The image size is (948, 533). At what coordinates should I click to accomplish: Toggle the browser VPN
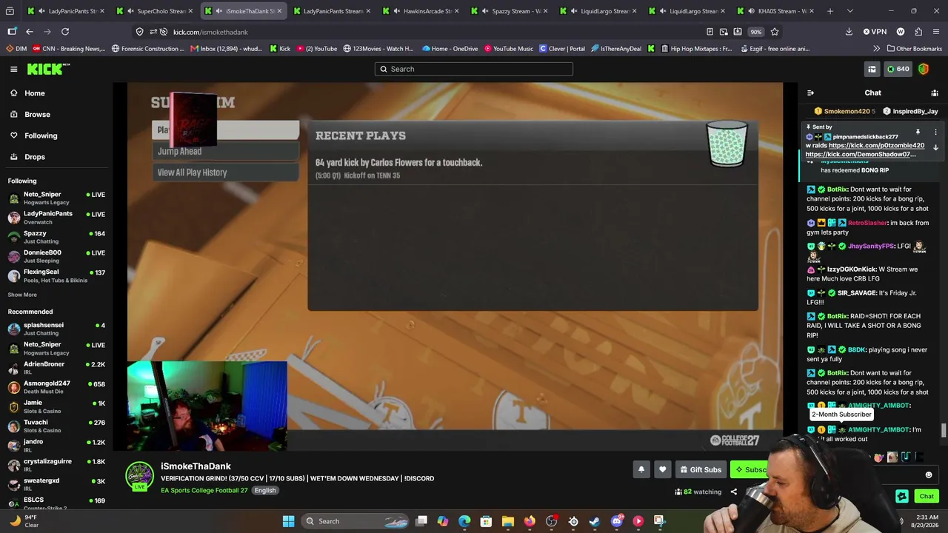pyautogui.click(x=875, y=32)
